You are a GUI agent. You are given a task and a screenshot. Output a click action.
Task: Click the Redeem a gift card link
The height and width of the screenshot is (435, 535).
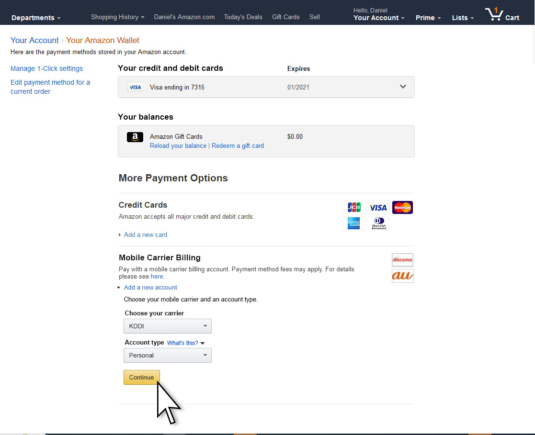pos(238,145)
